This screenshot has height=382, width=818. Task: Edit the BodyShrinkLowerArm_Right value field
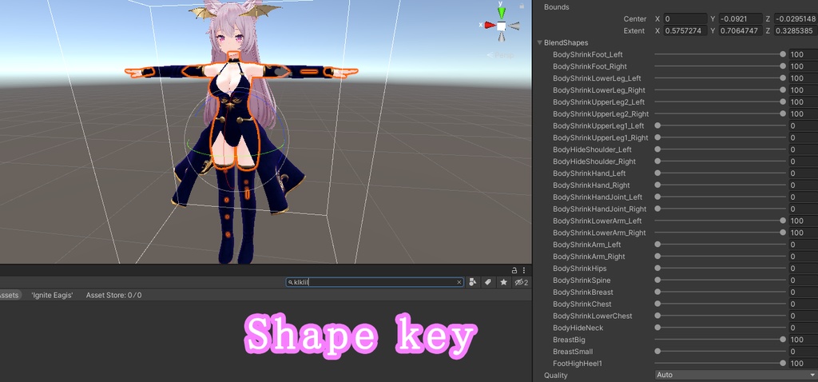click(x=803, y=233)
